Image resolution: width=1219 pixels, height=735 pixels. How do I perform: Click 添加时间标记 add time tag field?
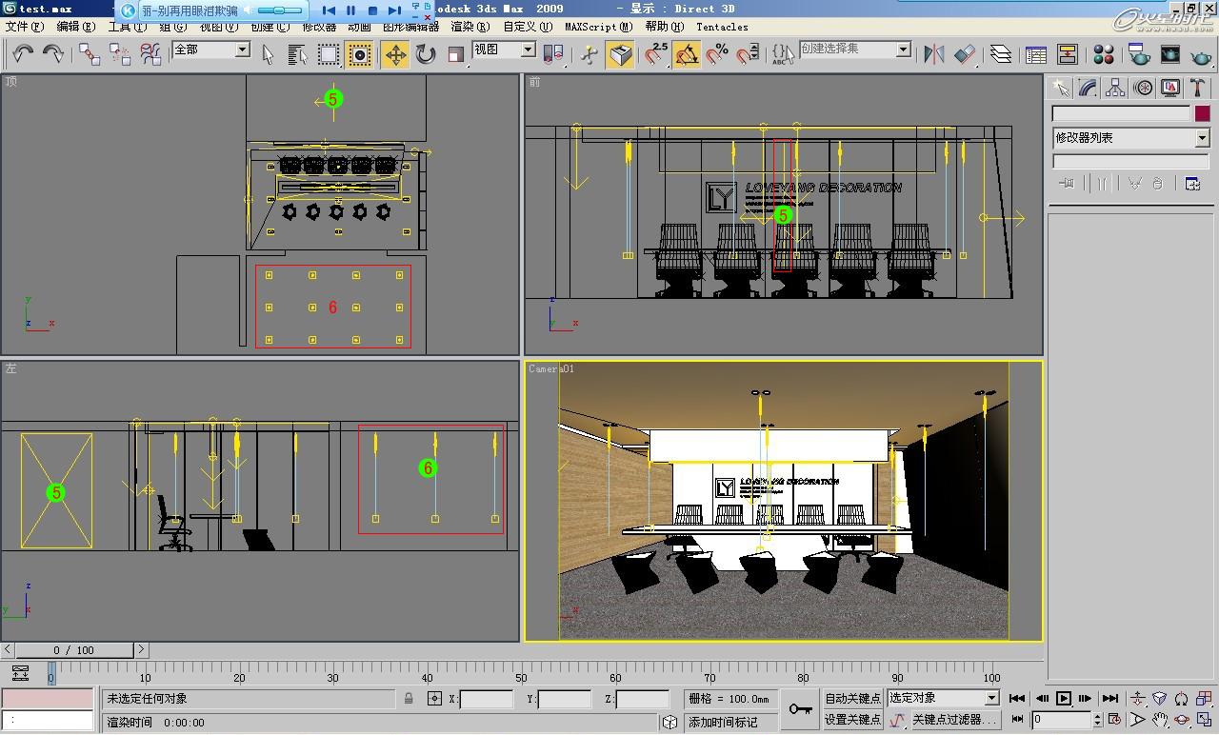click(x=731, y=722)
